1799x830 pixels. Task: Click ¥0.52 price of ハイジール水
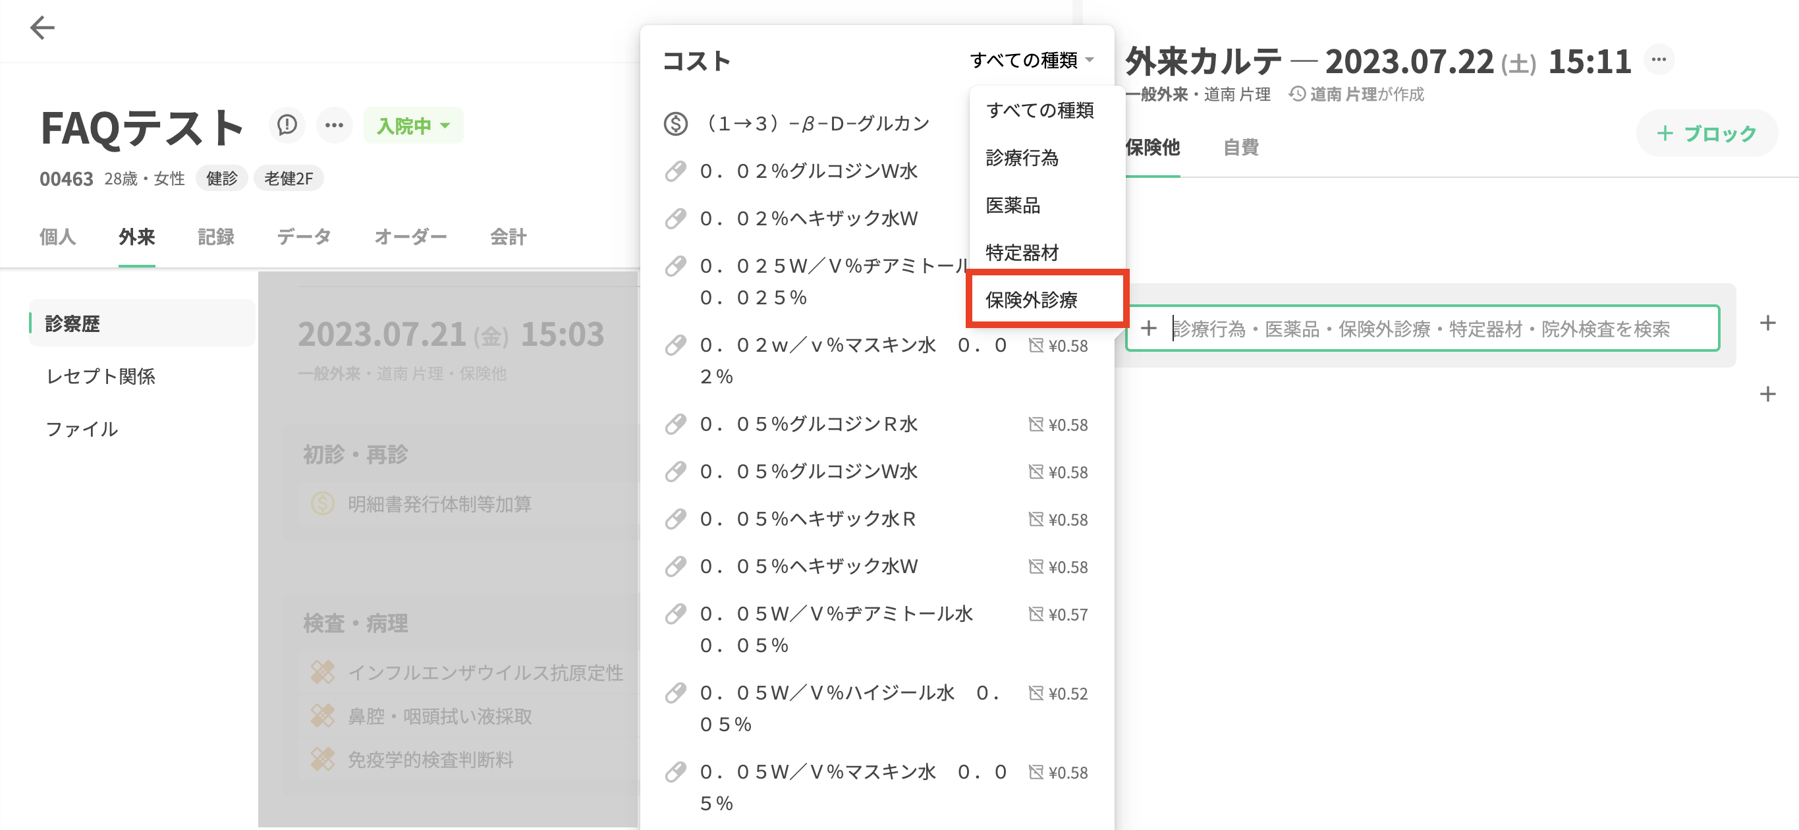[1068, 694]
